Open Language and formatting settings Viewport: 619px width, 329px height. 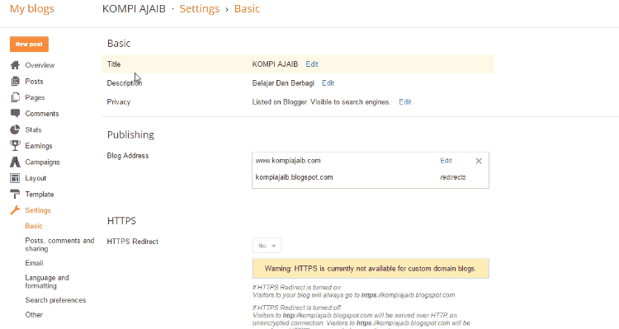point(47,282)
